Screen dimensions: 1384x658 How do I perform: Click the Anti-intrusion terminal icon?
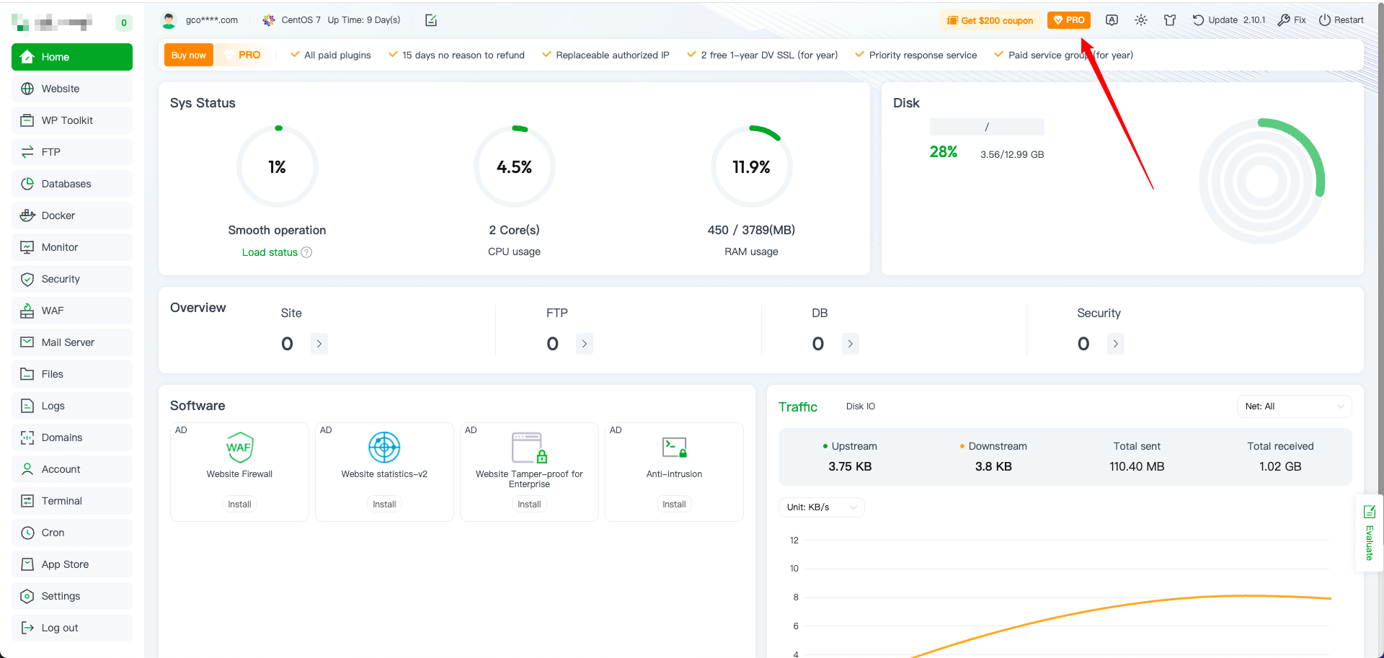click(674, 448)
